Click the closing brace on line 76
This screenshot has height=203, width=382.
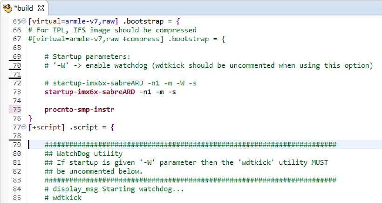pos(30,119)
